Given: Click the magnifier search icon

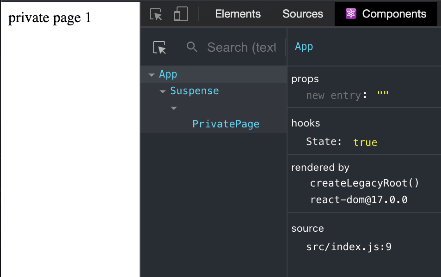Looking at the screenshot, I should click(192, 47).
